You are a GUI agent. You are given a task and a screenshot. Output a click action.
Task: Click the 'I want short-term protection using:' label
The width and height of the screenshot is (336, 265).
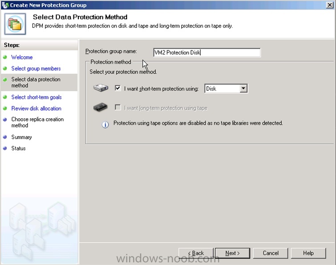click(x=162, y=89)
